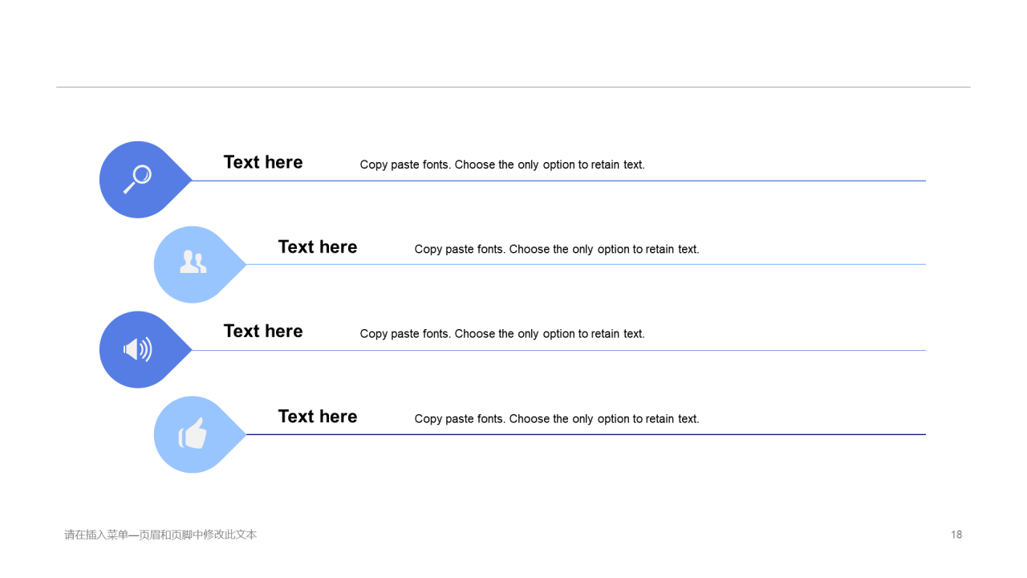This screenshot has width=1027, height=578.
Task: Click the magnifying glass icon
Action: click(137, 179)
